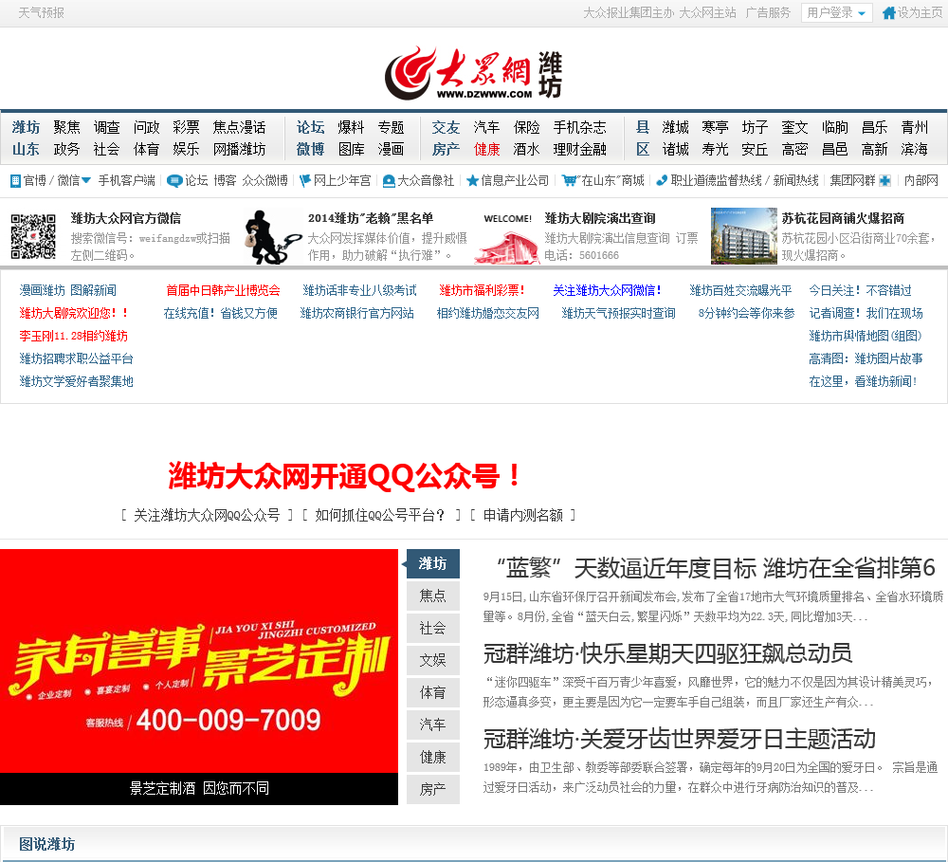Click the phone icon beside 职业道德监督热线
This screenshot has height=862, width=948.
pos(662,180)
